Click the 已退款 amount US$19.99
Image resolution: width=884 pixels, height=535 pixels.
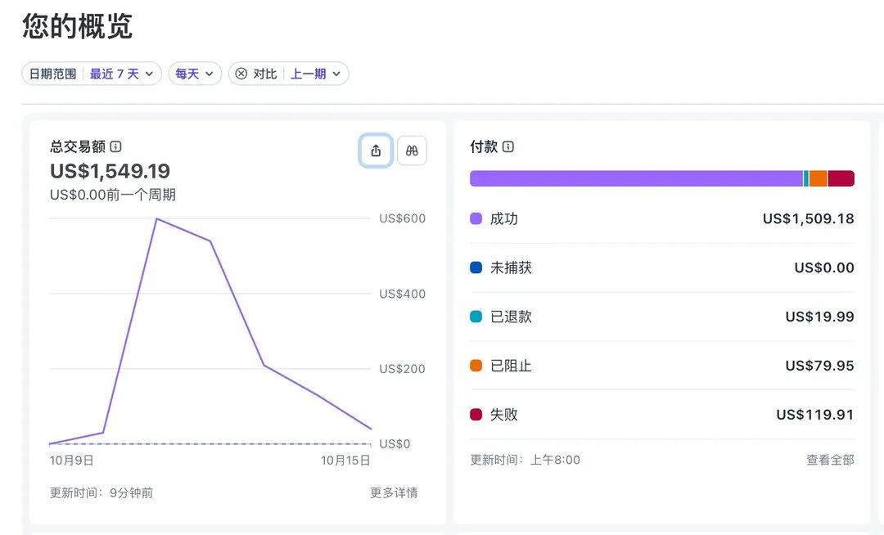tap(819, 317)
